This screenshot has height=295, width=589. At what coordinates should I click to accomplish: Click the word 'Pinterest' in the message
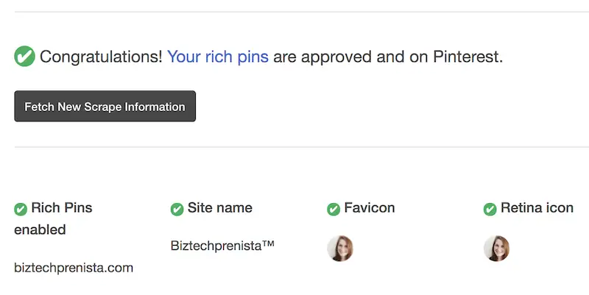click(466, 57)
